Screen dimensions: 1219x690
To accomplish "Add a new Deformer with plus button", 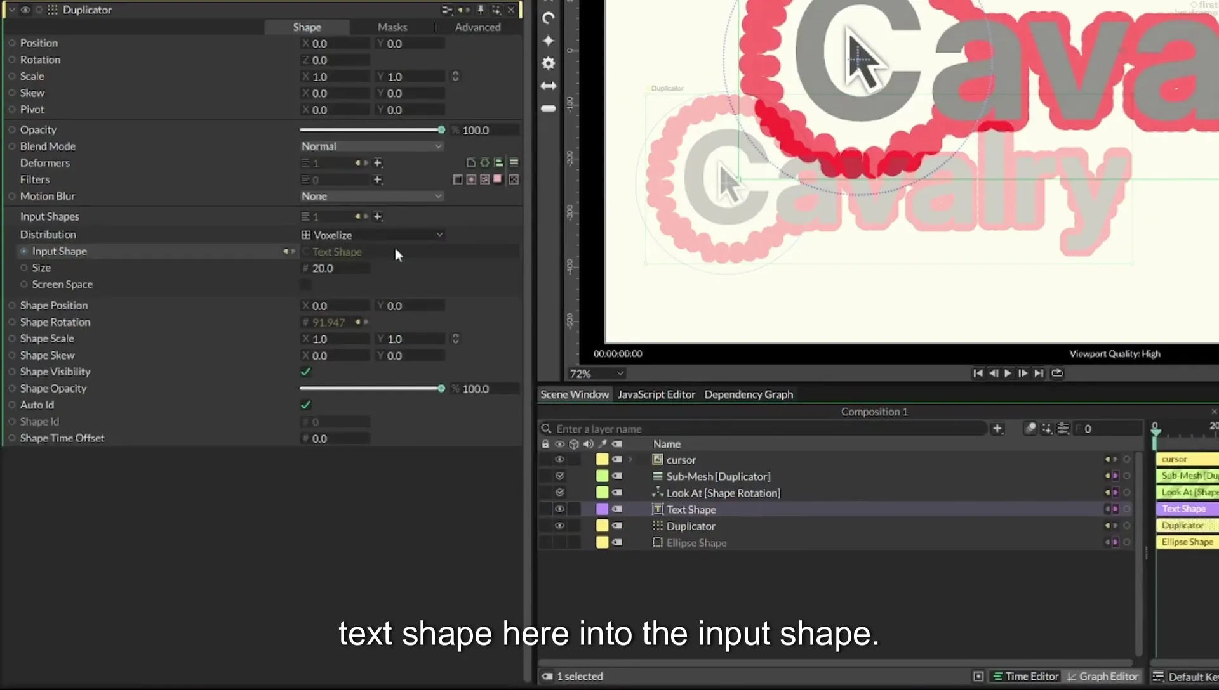I will tap(378, 163).
